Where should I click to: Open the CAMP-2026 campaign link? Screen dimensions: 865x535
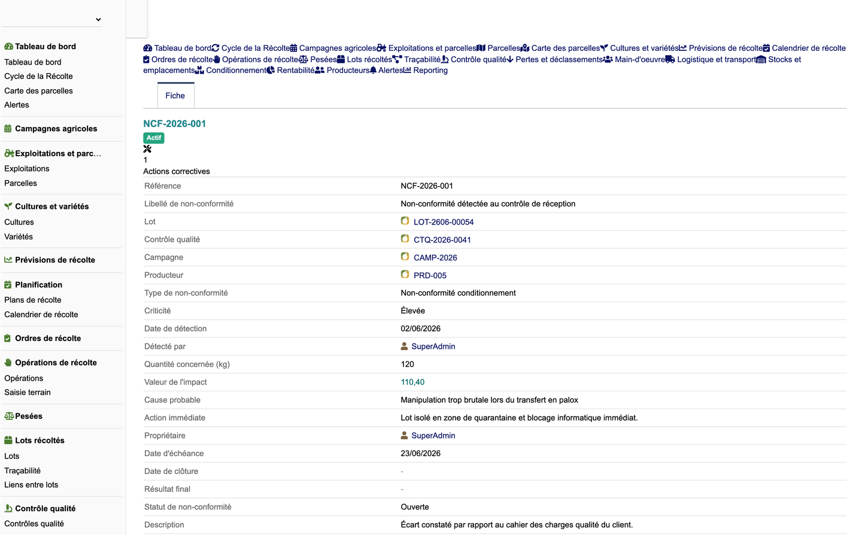point(435,257)
